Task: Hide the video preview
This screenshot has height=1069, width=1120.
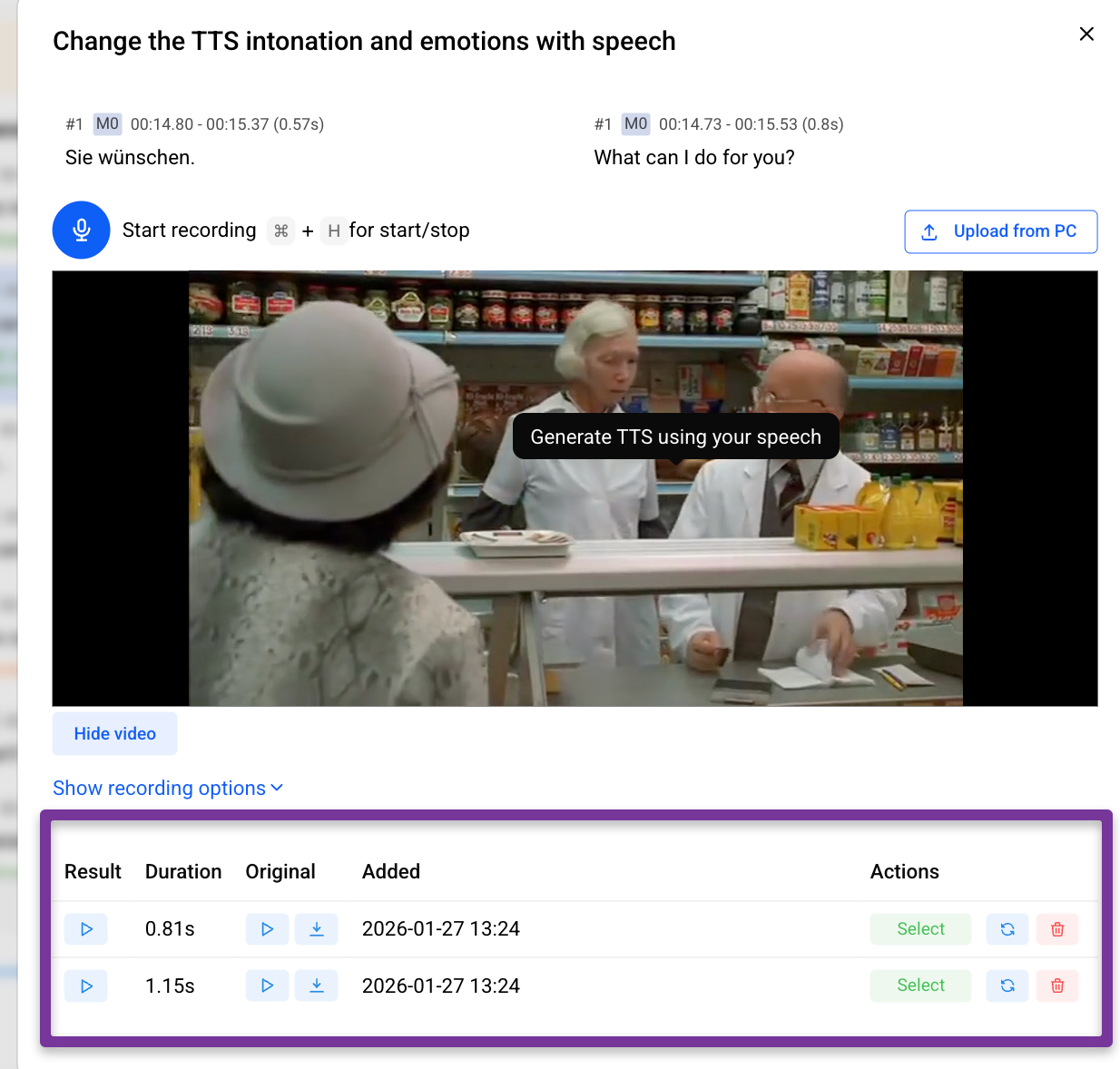Action: tap(114, 733)
